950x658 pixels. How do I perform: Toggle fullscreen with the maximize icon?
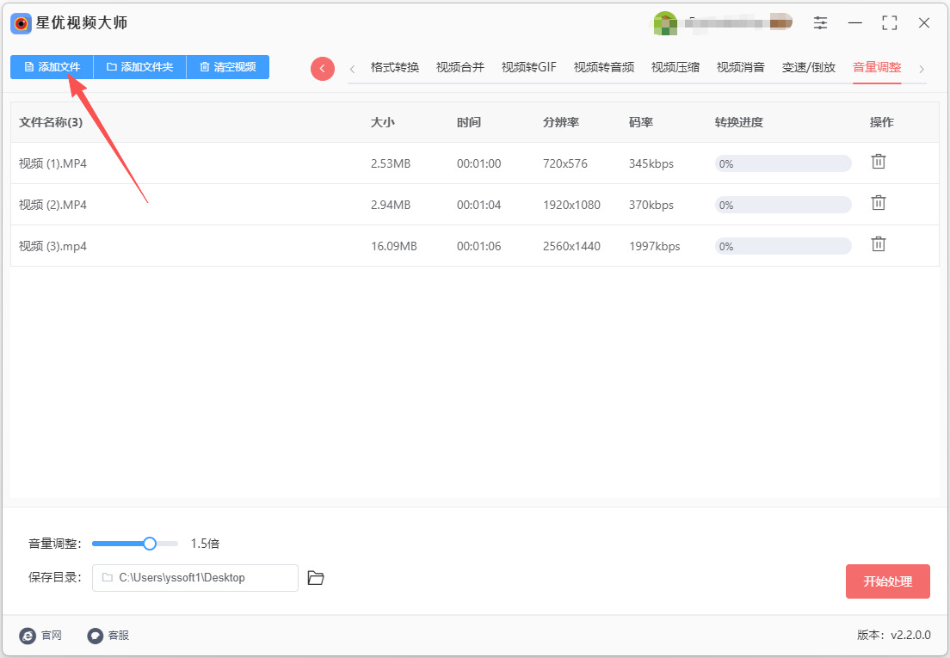pyautogui.click(x=890, y=23)
